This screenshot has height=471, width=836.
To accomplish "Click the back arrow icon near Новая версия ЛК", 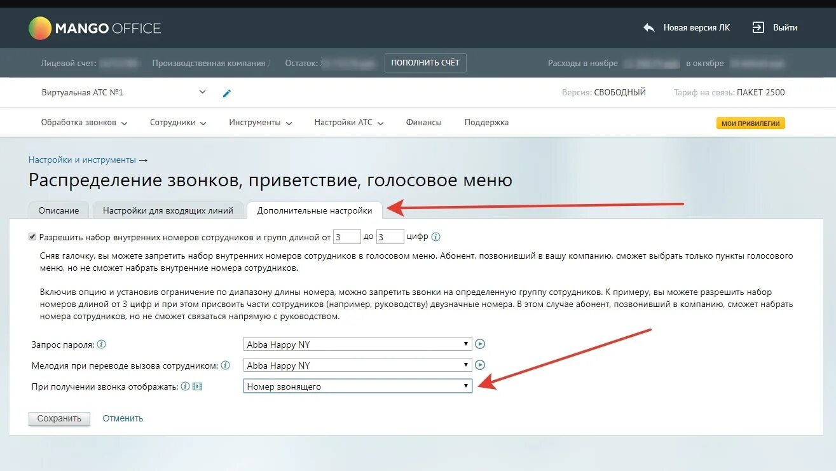I will [x=648, y=28].
